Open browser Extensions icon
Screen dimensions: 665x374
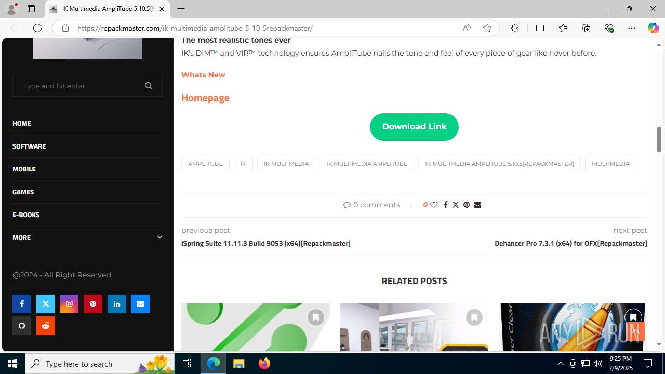point(515,28)
